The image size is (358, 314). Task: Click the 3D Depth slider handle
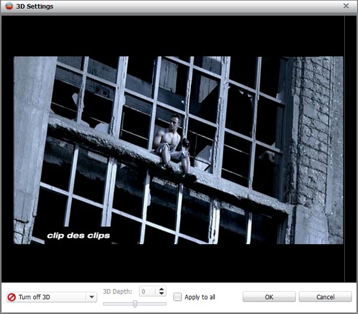(135, 304)
